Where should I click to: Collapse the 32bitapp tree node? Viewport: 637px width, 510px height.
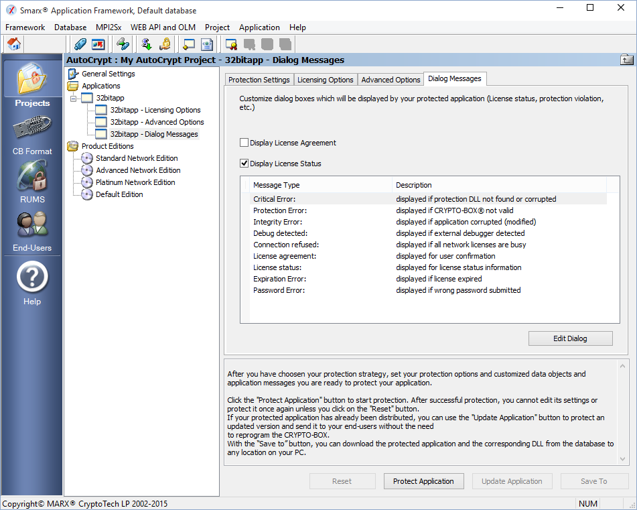coord(74,98)
